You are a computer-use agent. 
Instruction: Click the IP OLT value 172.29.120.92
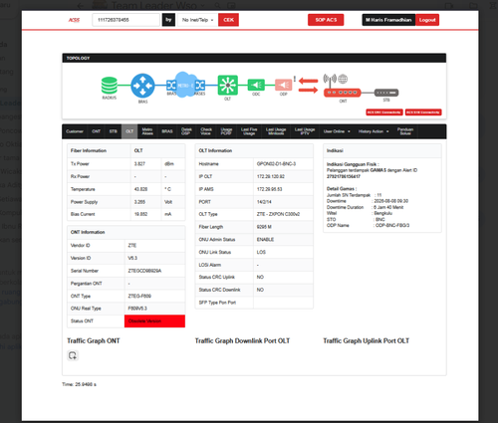(x=271, y=176)
